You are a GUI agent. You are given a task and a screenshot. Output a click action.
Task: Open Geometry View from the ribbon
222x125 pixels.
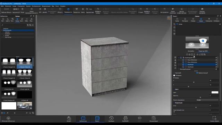point(173,10)
